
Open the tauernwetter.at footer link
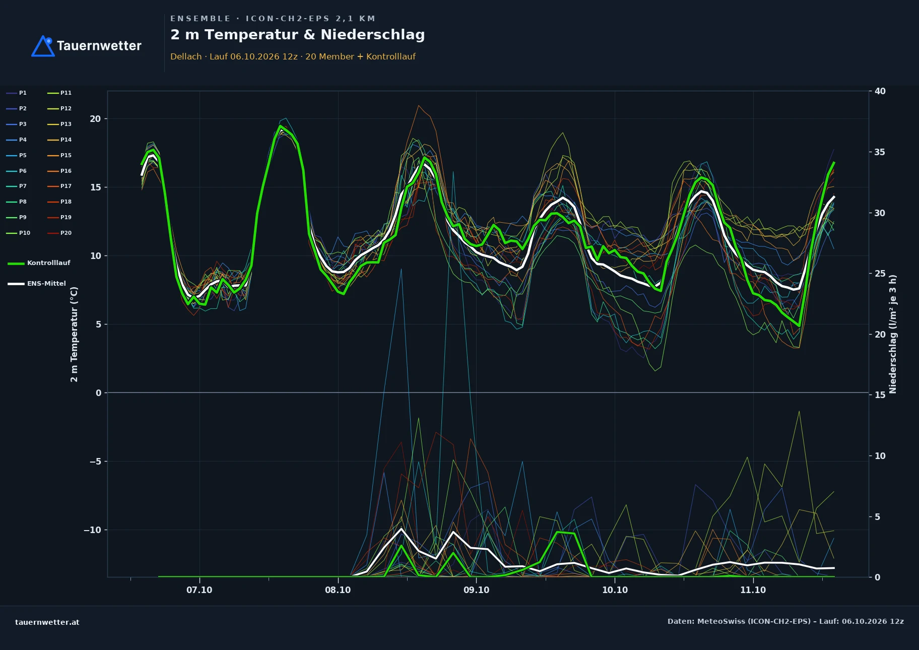pos(47,622)
